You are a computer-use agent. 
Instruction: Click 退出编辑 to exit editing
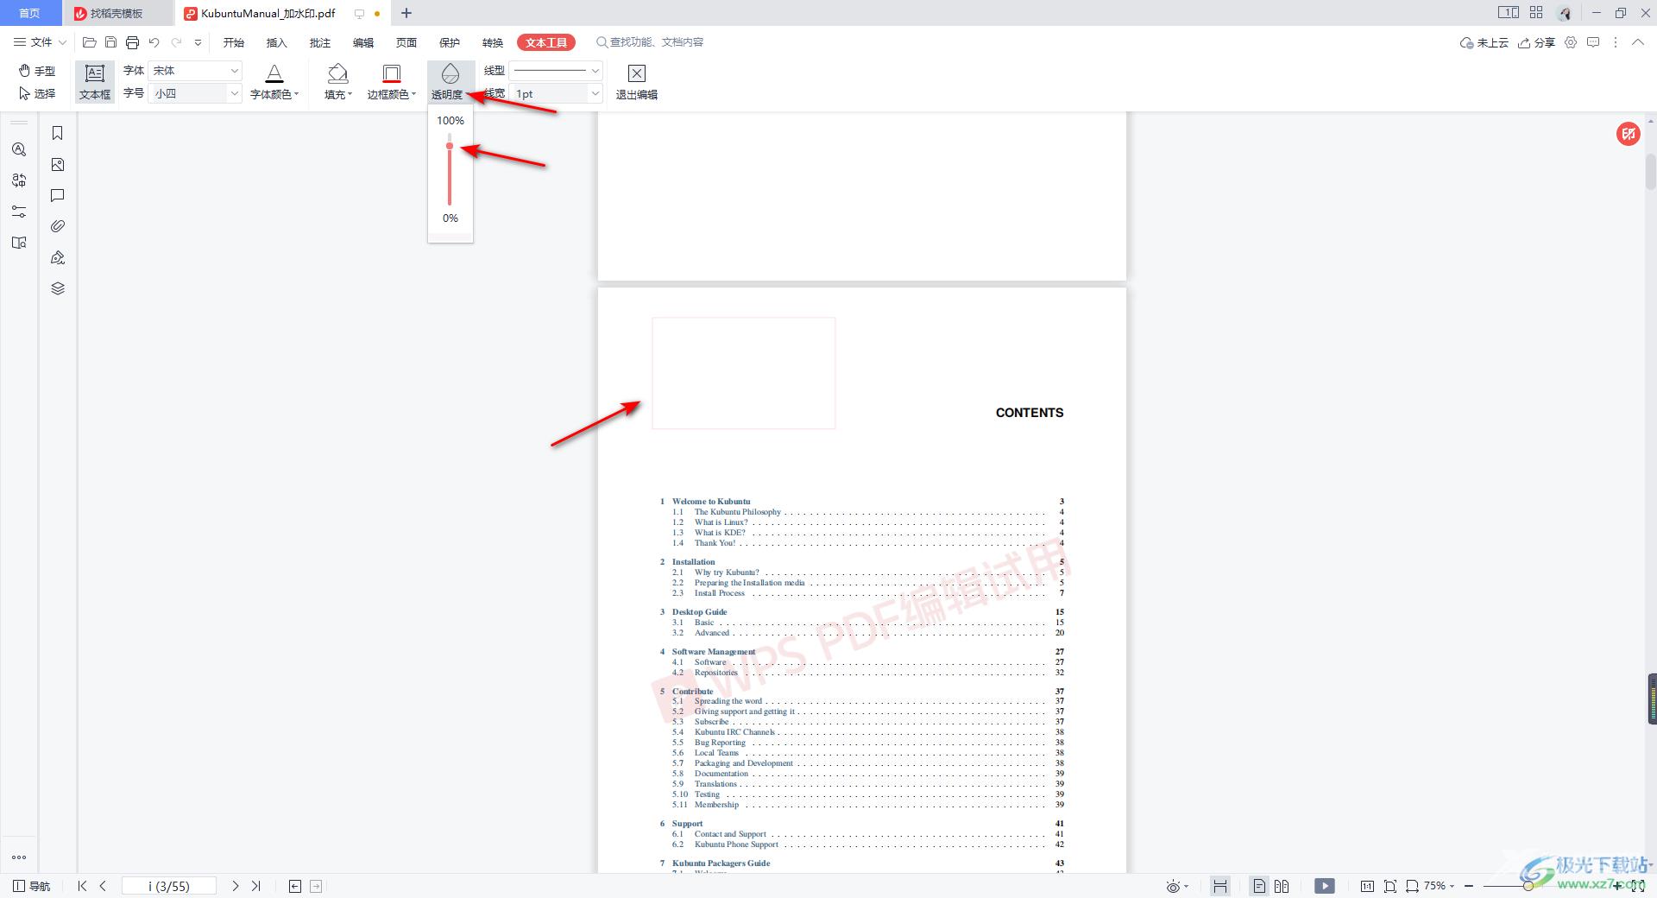click(x=637, y=82)
